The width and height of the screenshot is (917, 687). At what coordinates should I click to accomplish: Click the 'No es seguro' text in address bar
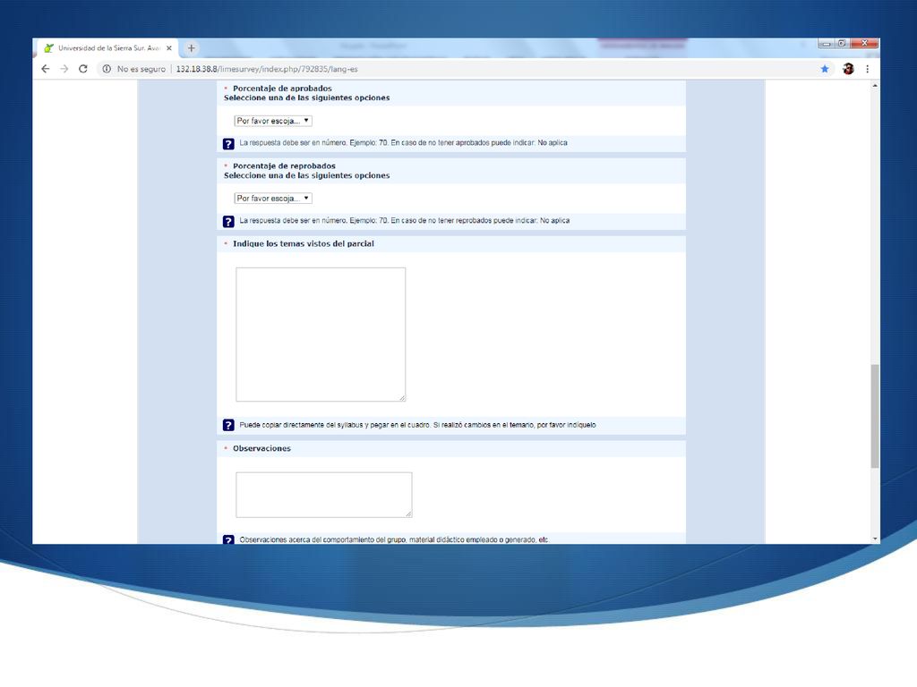pyautogui.click(x=141, y=69)
